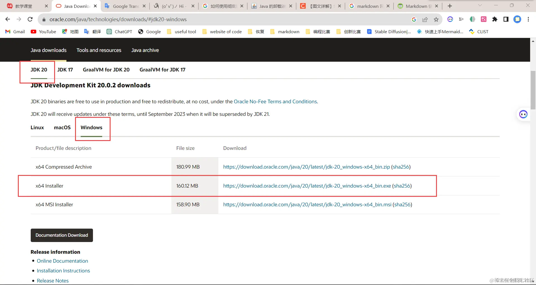Switch to GraalVM for JDK 20 tab
Image resolution: width=536 pixels, height=285 pixels.
[106, 70]
